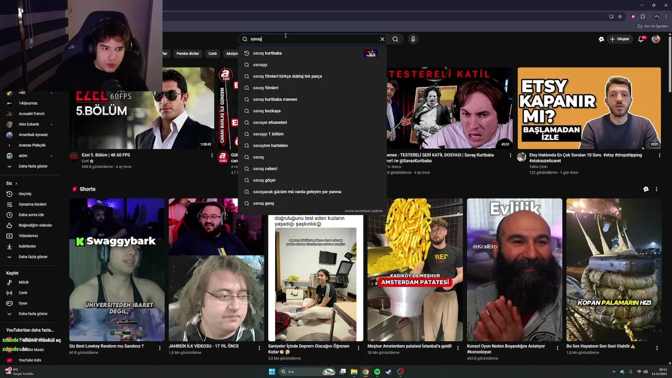Play the Swaggybark short thumbnail

point(117,270)
